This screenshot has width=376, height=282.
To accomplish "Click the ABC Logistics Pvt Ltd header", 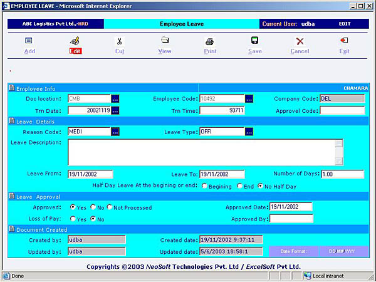I will (x=55, y=24).
